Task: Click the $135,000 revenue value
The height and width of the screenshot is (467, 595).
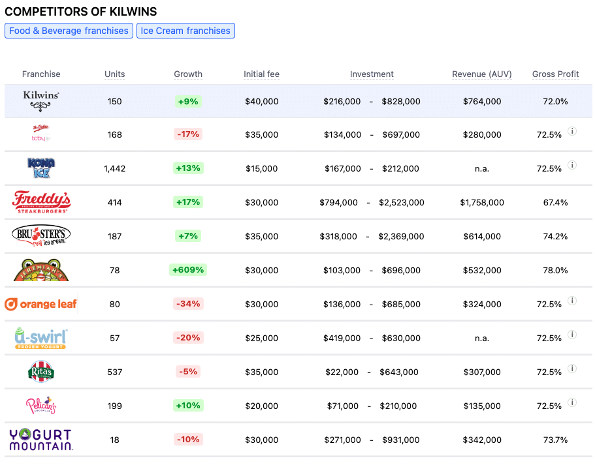Action: click(482, 406)
